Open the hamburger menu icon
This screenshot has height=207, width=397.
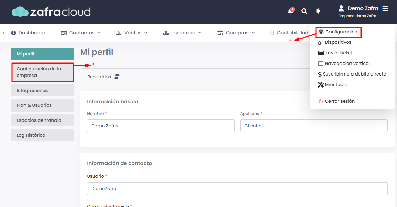click(385, 9)
